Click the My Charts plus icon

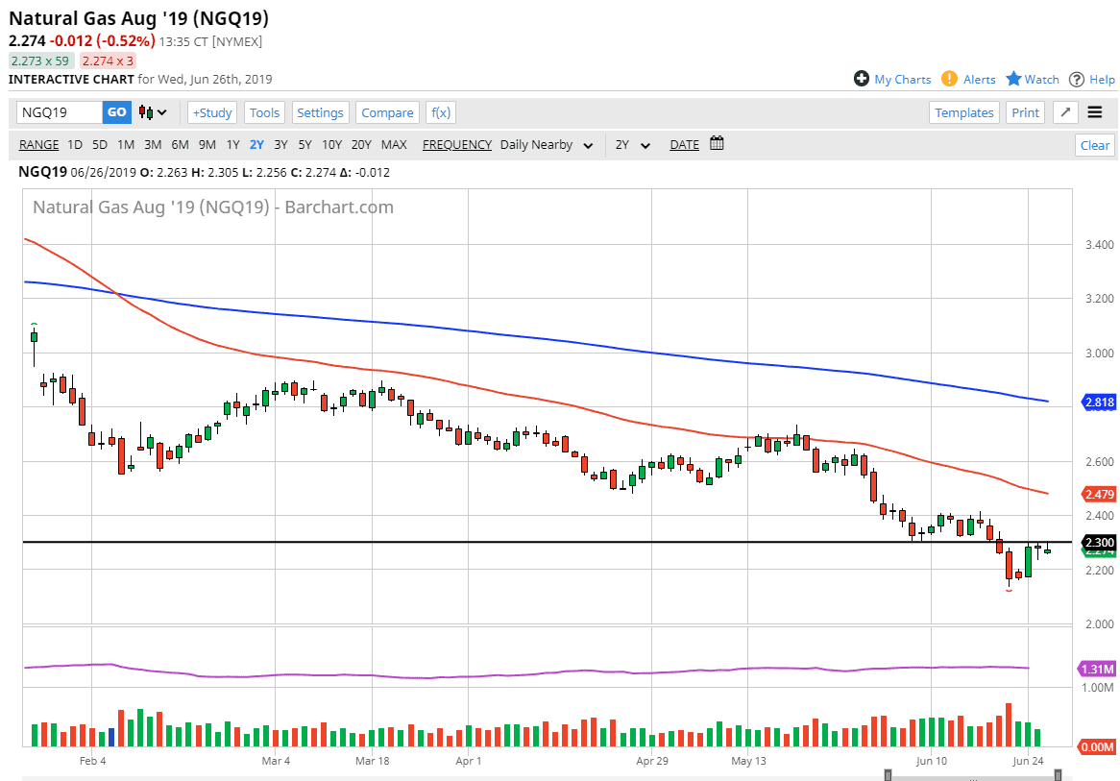coord(862,79)
